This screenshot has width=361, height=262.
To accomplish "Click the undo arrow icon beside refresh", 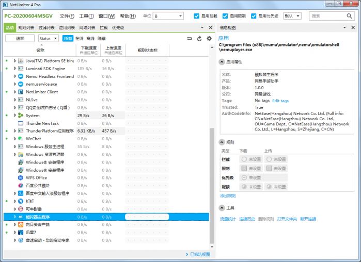I will pos(190,39).
